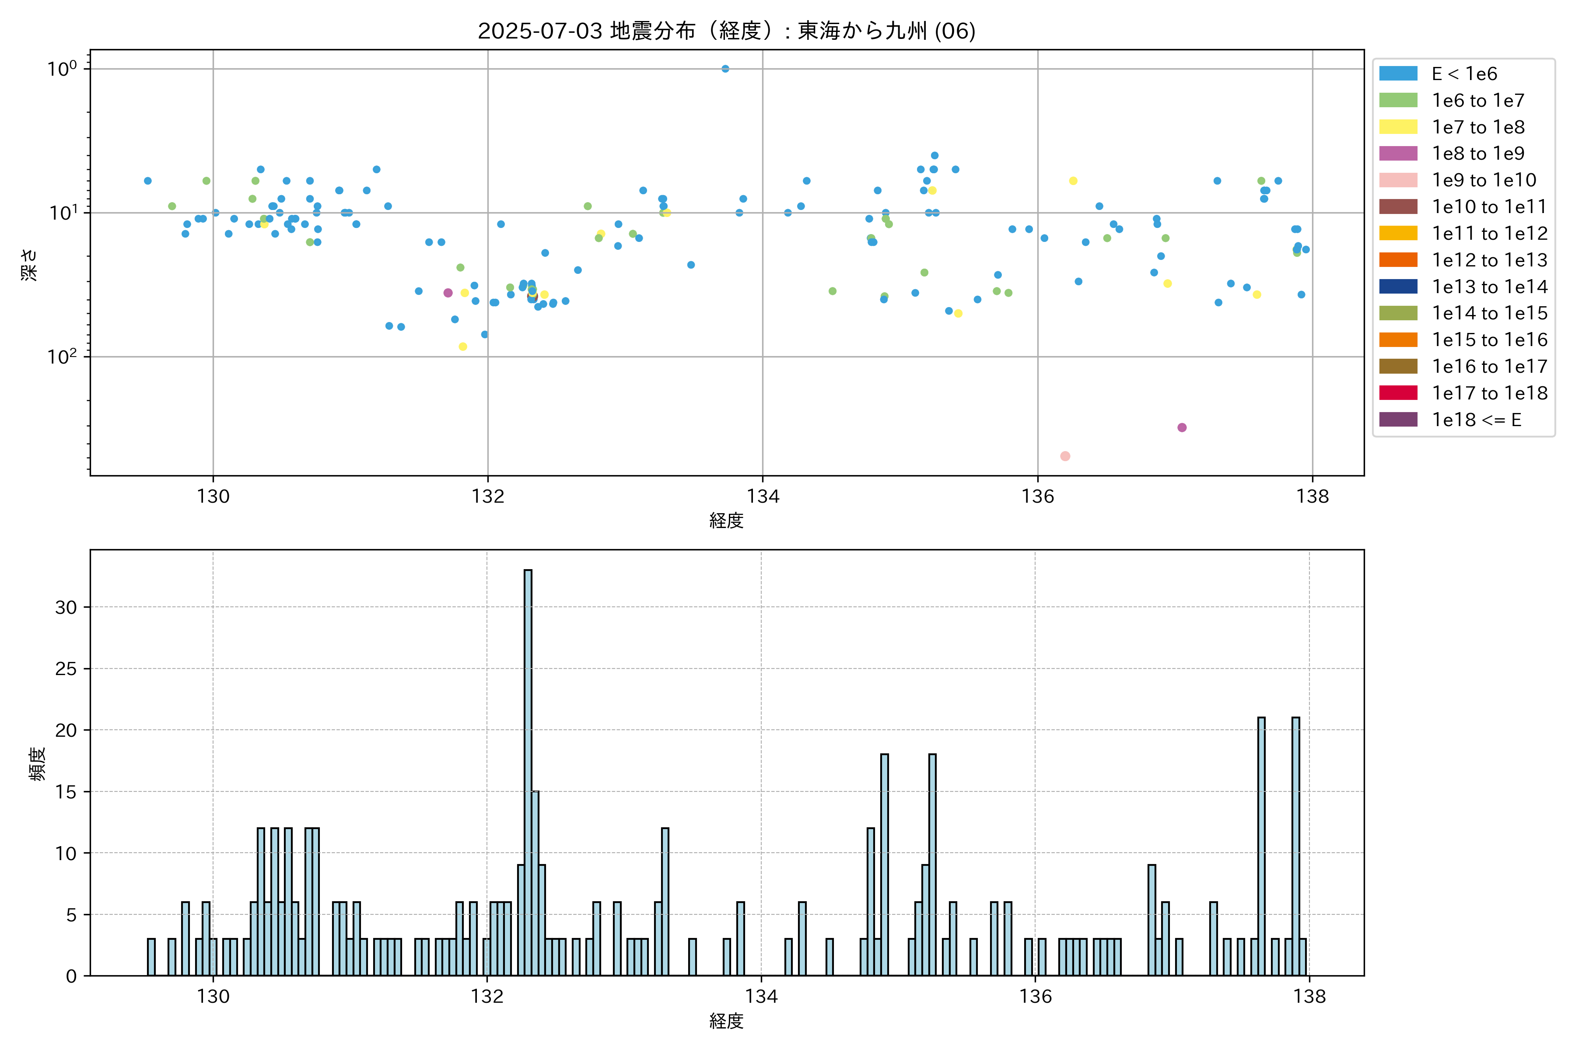Image resolution: width=1575 pixels, height=1050 pixels.
Task: Click the lone blue point at depth 10⁰
Action: [725, 69]
